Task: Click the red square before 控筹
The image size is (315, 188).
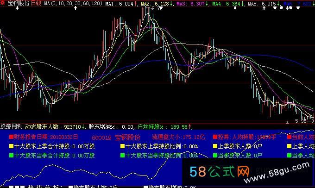Action: click(x=215, y=137)
